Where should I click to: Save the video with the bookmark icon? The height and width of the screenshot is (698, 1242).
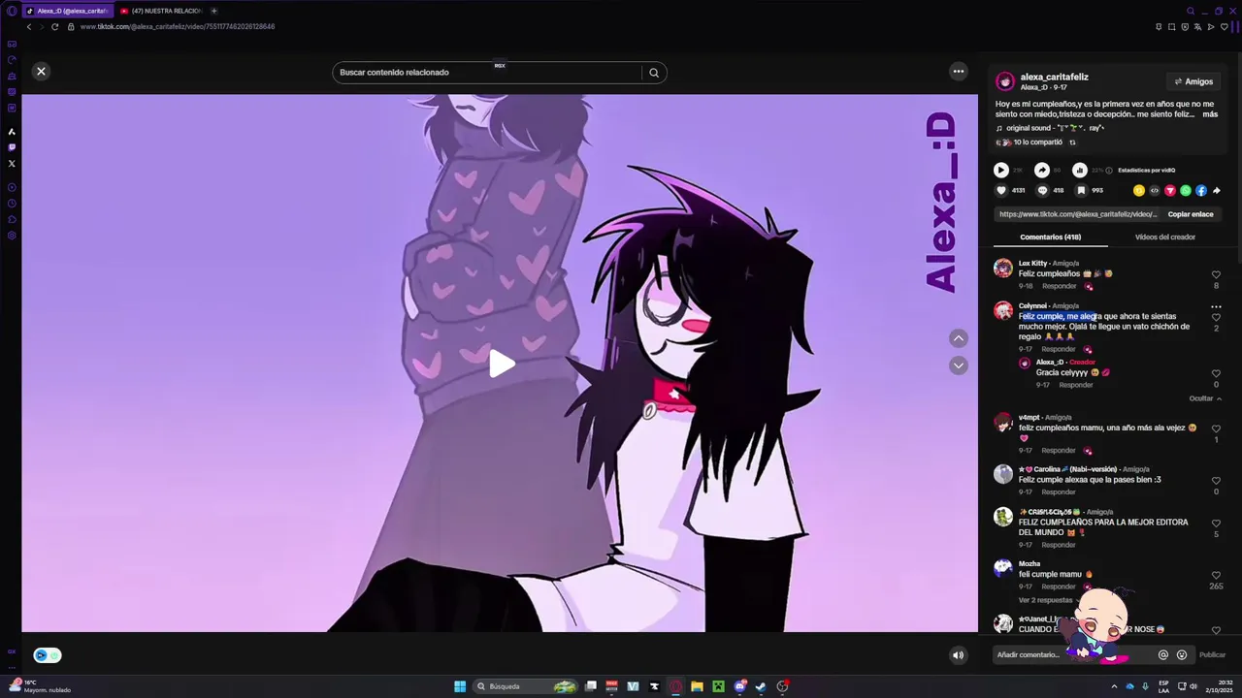[x=1081, y=190]
